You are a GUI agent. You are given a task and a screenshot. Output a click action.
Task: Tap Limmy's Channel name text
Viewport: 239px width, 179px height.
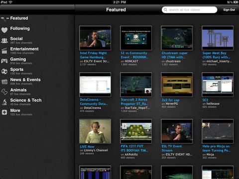click(x=96, y=150)
